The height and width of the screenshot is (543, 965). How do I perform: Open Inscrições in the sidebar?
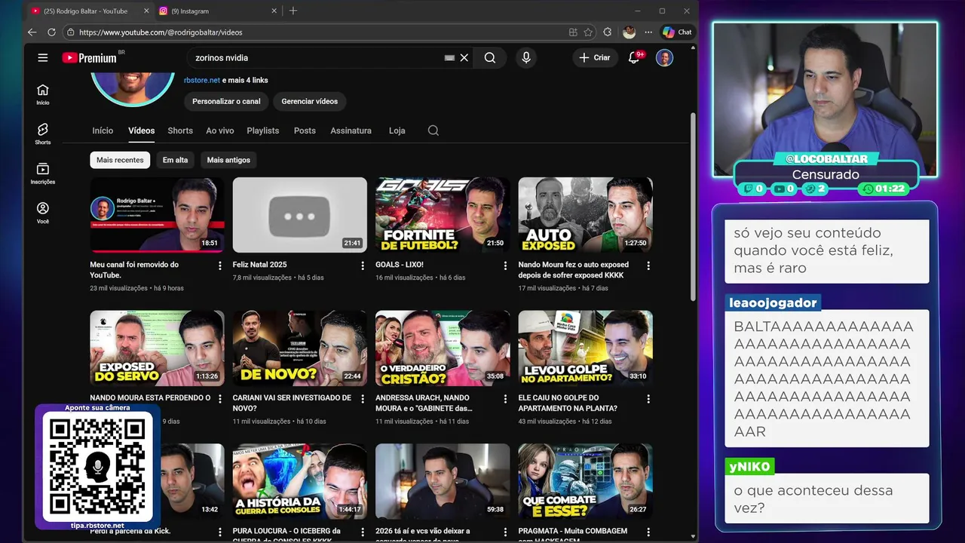pos(43,173)
